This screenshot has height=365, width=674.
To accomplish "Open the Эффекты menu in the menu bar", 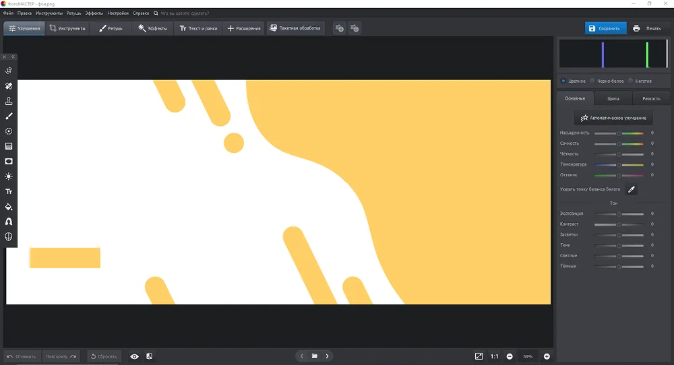I will [x=94, y=13].
